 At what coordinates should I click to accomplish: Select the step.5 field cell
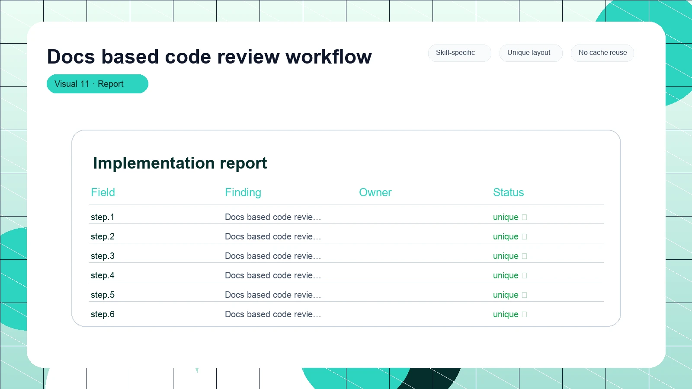(x=103, y=295)
